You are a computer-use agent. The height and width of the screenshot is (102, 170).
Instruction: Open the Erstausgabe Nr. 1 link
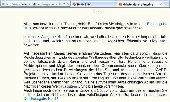tap(157, 24)
